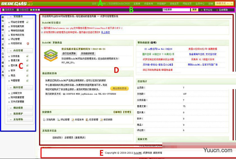Click the add icon beside 网站栏目管理

point(27,22)
